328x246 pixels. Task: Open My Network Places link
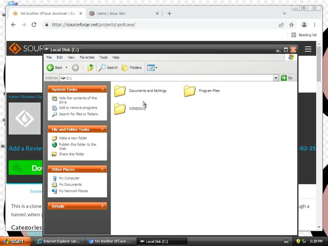point(73,191)
